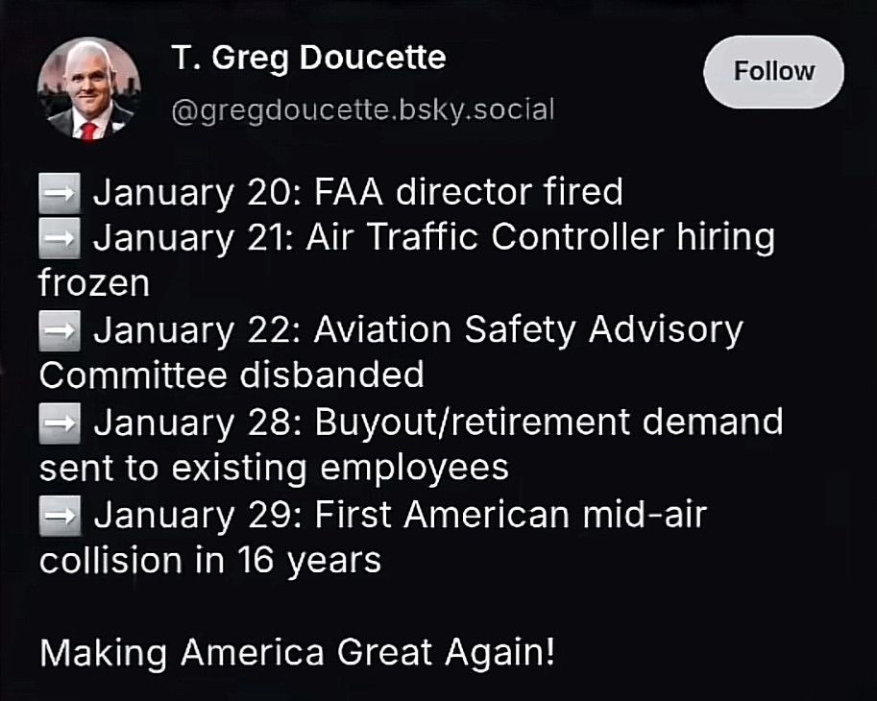
Task: Open the @gregdoucette.bsky.social handle link
Action: click(x=363, y=109)
